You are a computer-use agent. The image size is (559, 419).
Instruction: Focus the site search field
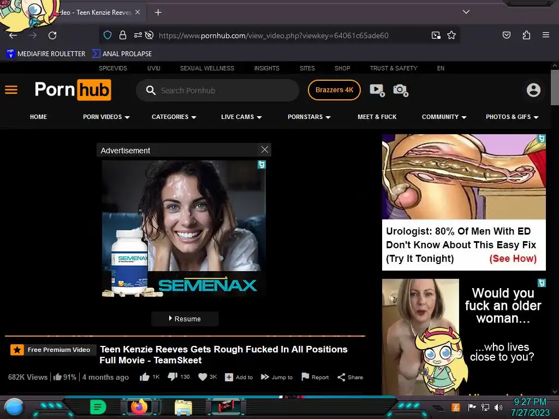click(217, 90)
